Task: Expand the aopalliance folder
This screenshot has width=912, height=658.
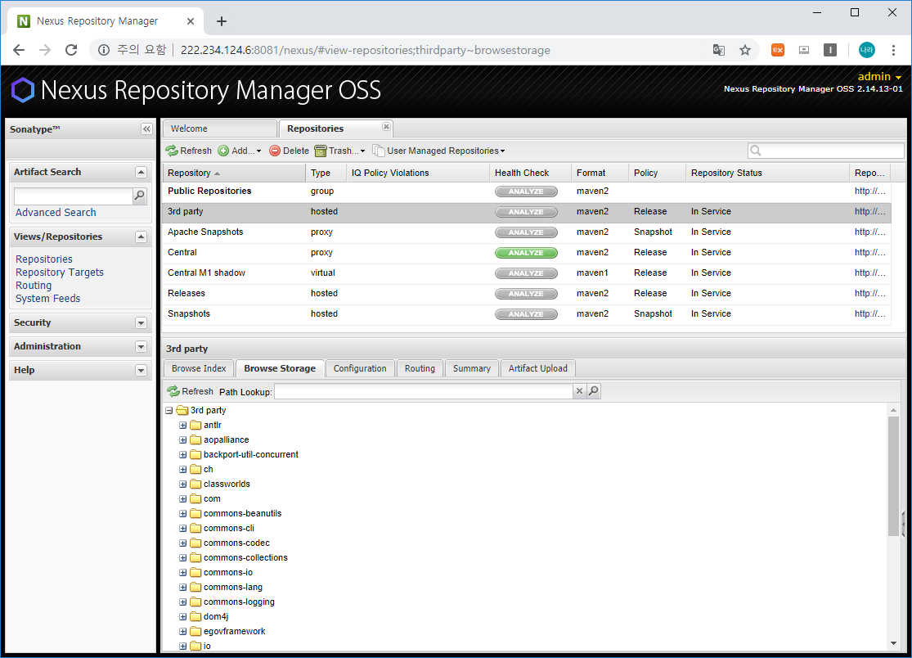Action: (x=182, y=439)
